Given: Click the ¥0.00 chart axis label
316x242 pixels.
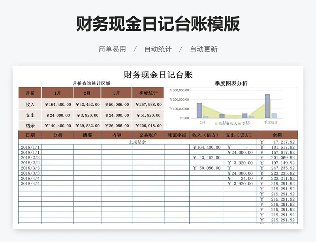Looking at the screenshot, I should (184, 118).
